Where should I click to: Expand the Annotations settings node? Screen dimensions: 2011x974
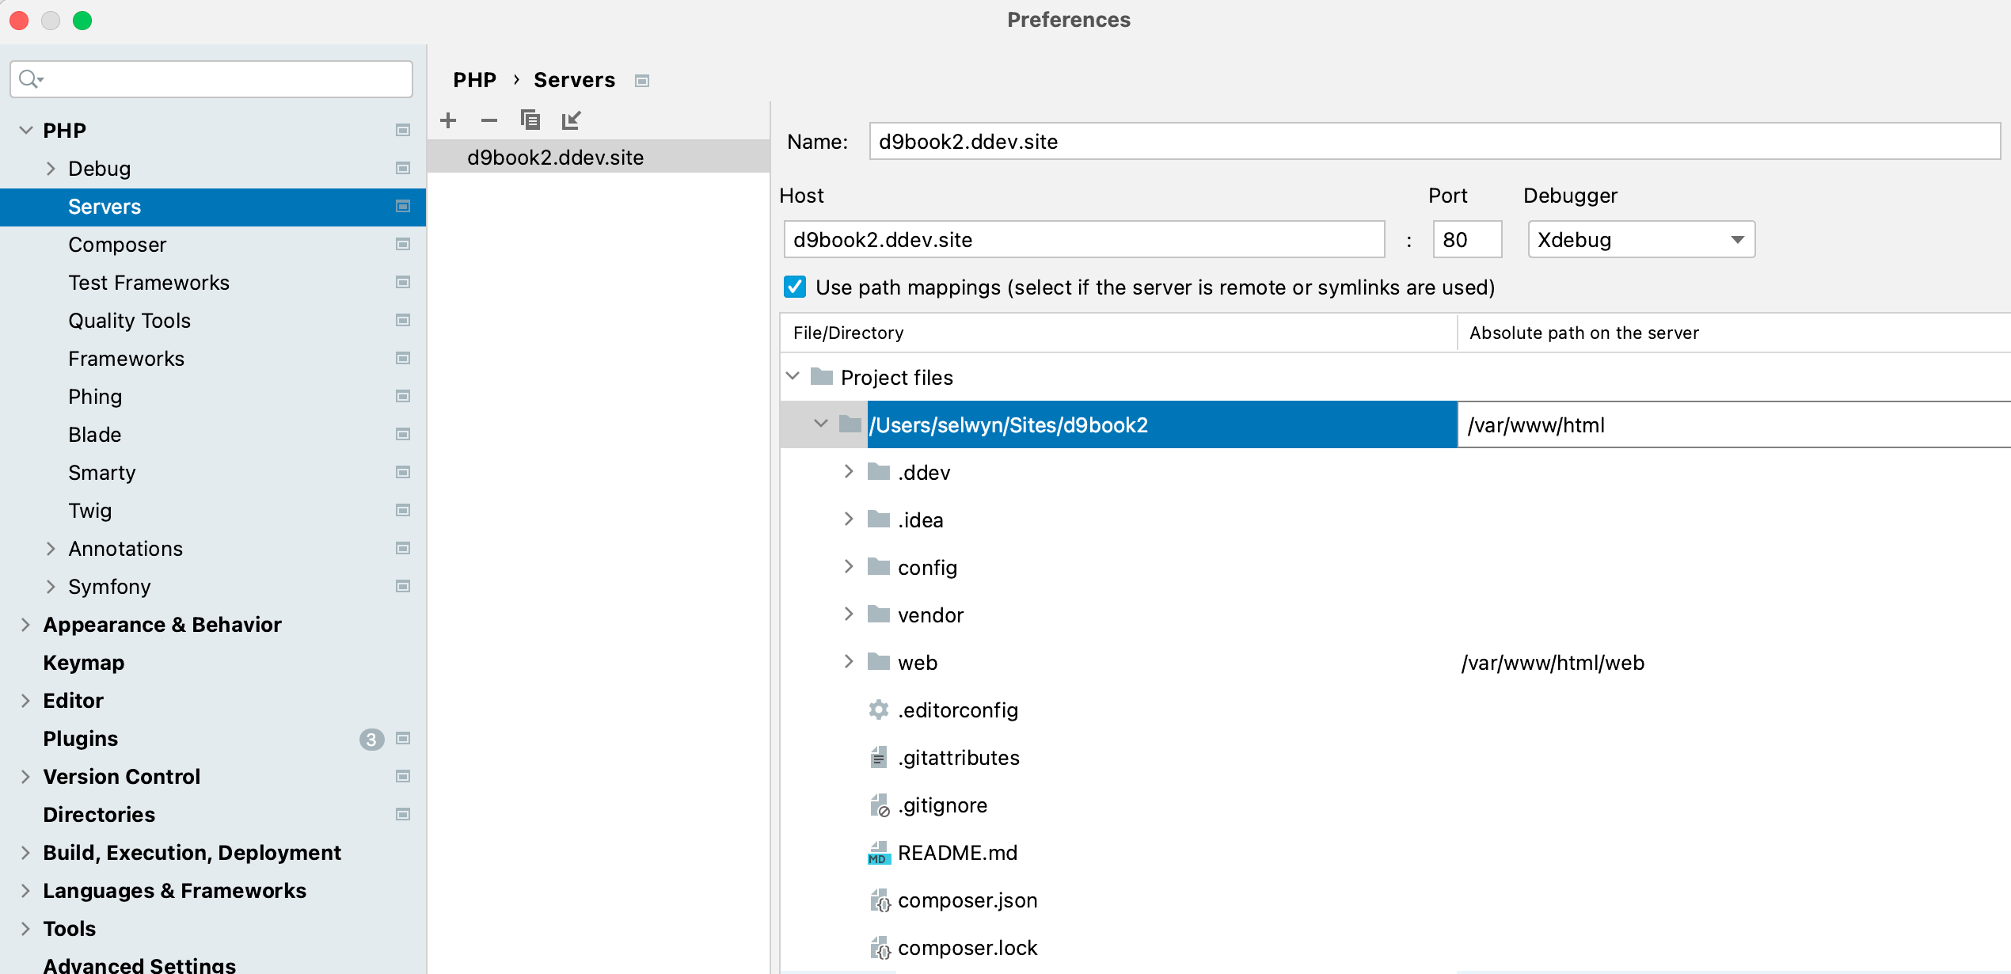[51, 549]
